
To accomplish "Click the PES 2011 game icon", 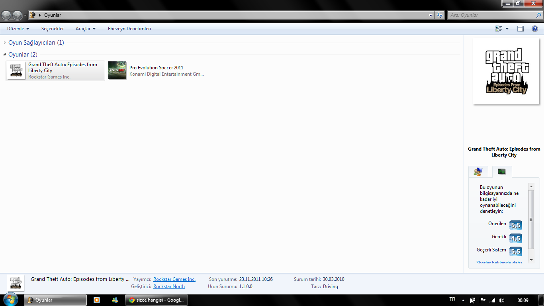I will tap(117, 71).
